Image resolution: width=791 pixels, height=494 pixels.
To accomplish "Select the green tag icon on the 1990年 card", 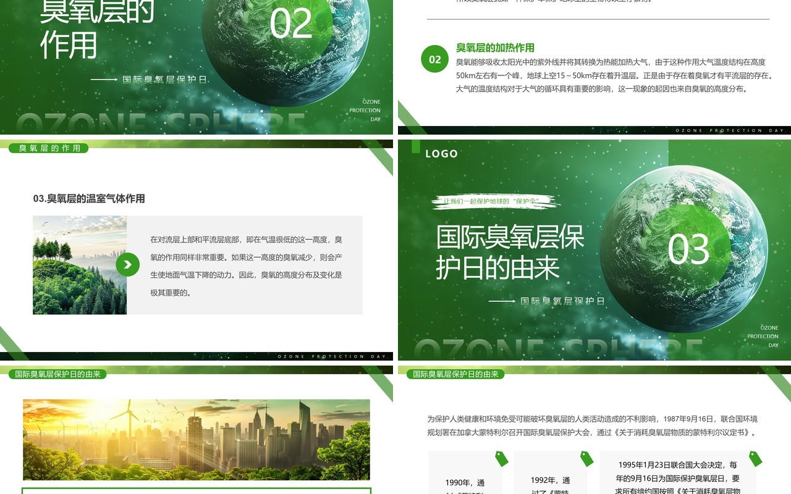I will point(501,458).
